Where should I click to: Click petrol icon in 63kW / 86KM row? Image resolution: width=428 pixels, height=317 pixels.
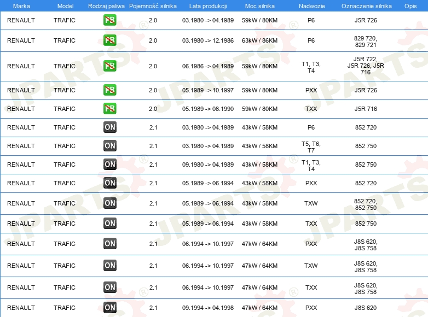point(109,40)
